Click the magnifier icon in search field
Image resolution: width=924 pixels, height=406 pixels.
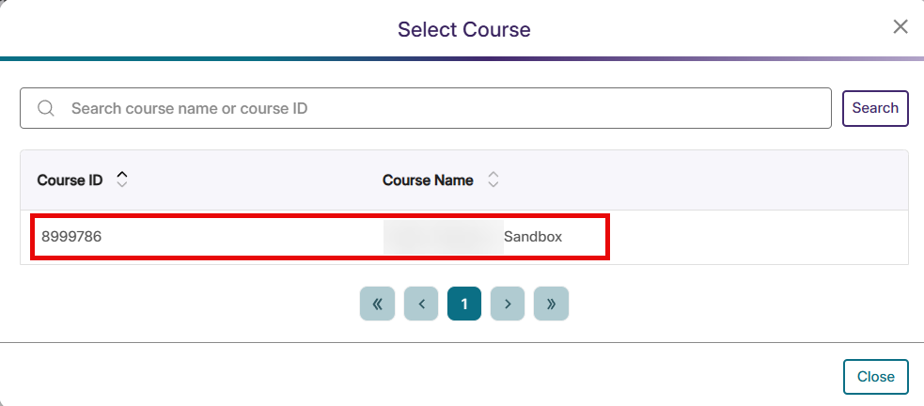click(x=45, y=108)
